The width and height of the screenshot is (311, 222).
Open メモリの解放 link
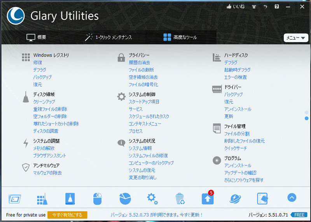(44, 148)
